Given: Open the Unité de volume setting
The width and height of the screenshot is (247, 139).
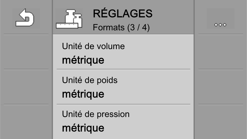Looking at the screenshot, I should pyautogui.click(x=123, y=52).
